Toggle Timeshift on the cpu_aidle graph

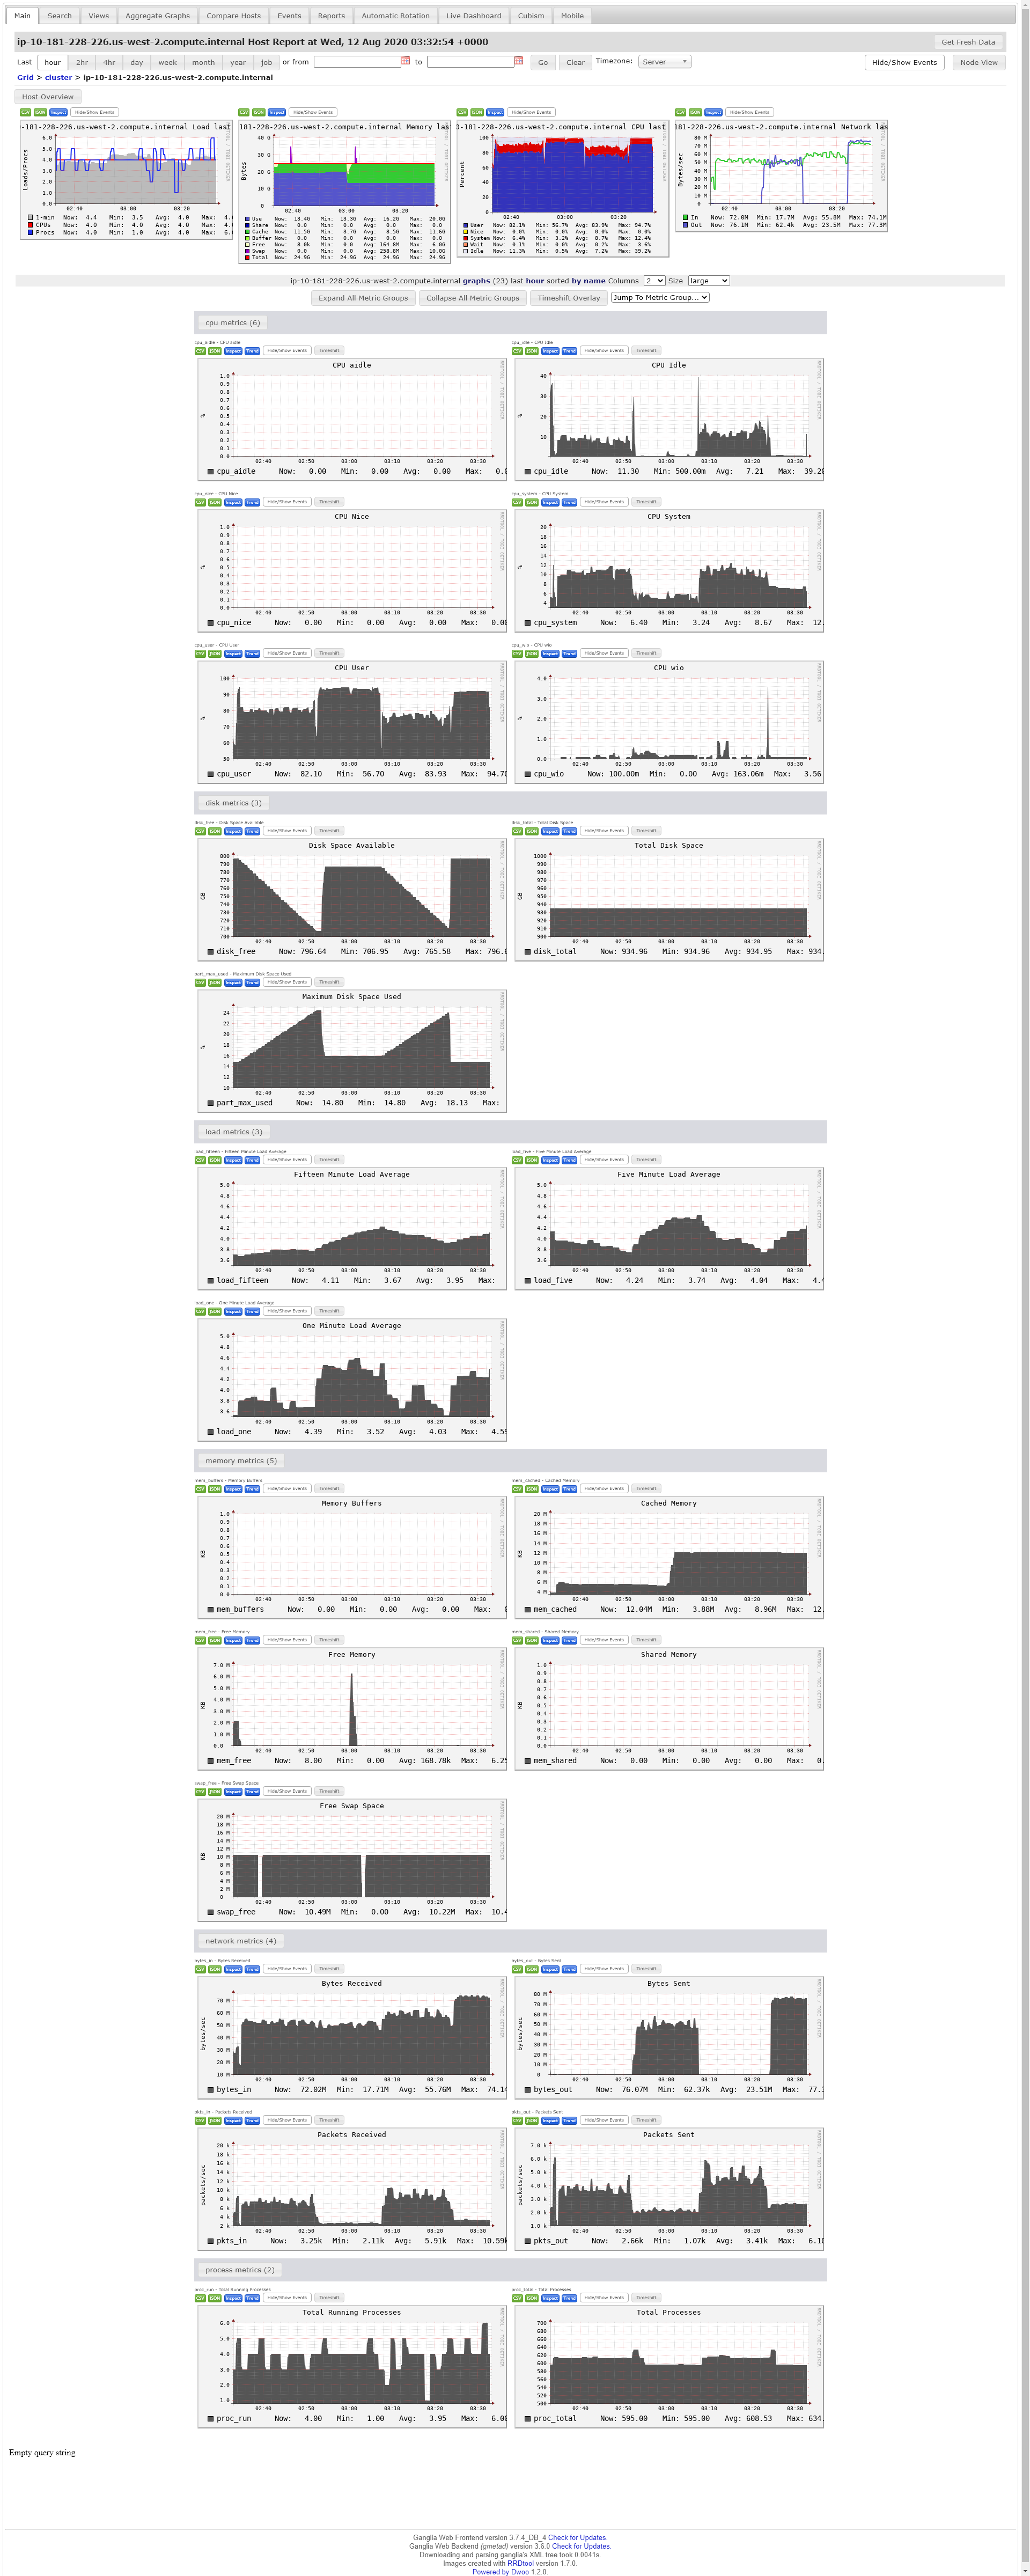pos(329,351)
